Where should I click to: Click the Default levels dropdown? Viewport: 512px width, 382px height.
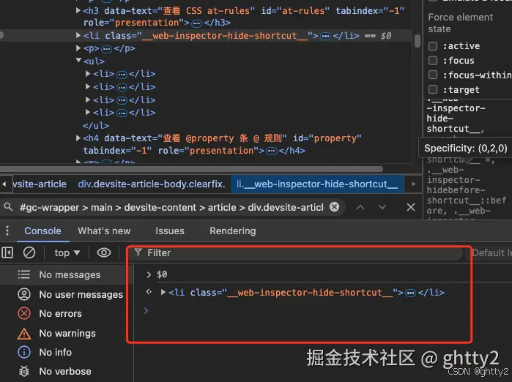(x=491, y=252)
